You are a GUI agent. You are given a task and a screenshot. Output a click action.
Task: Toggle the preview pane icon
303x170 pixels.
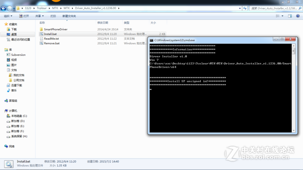pos(290,16)
